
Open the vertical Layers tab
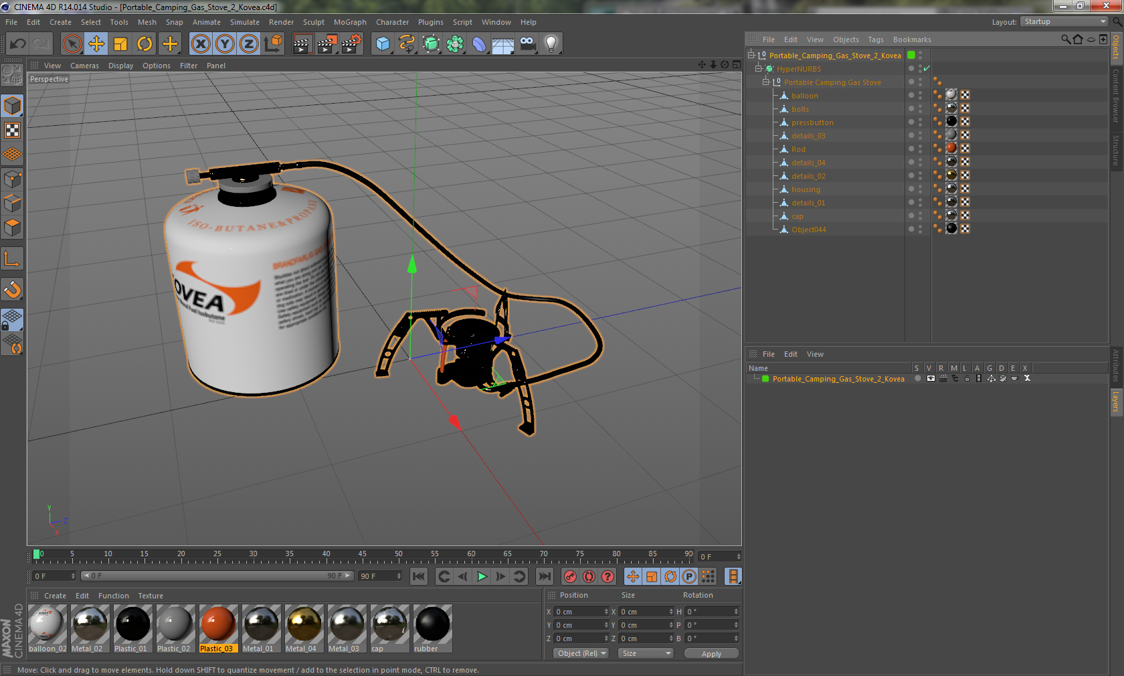coord(1116,402)
